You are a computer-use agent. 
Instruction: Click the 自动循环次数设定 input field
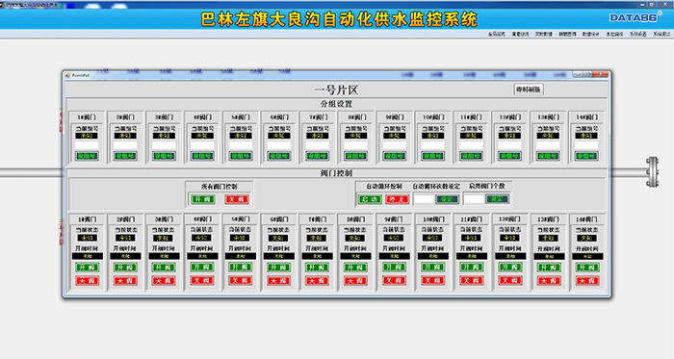tap(424, 199)
